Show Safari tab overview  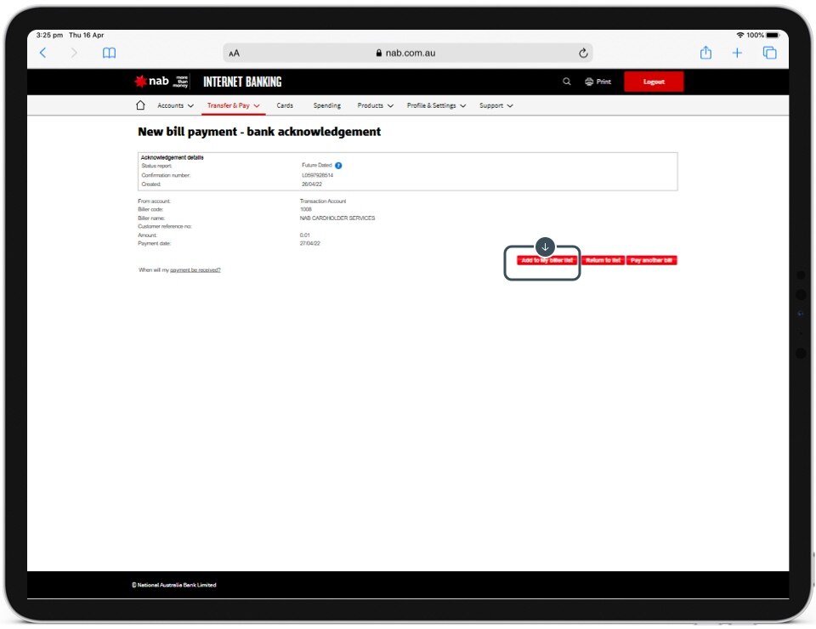click(770, 53)
